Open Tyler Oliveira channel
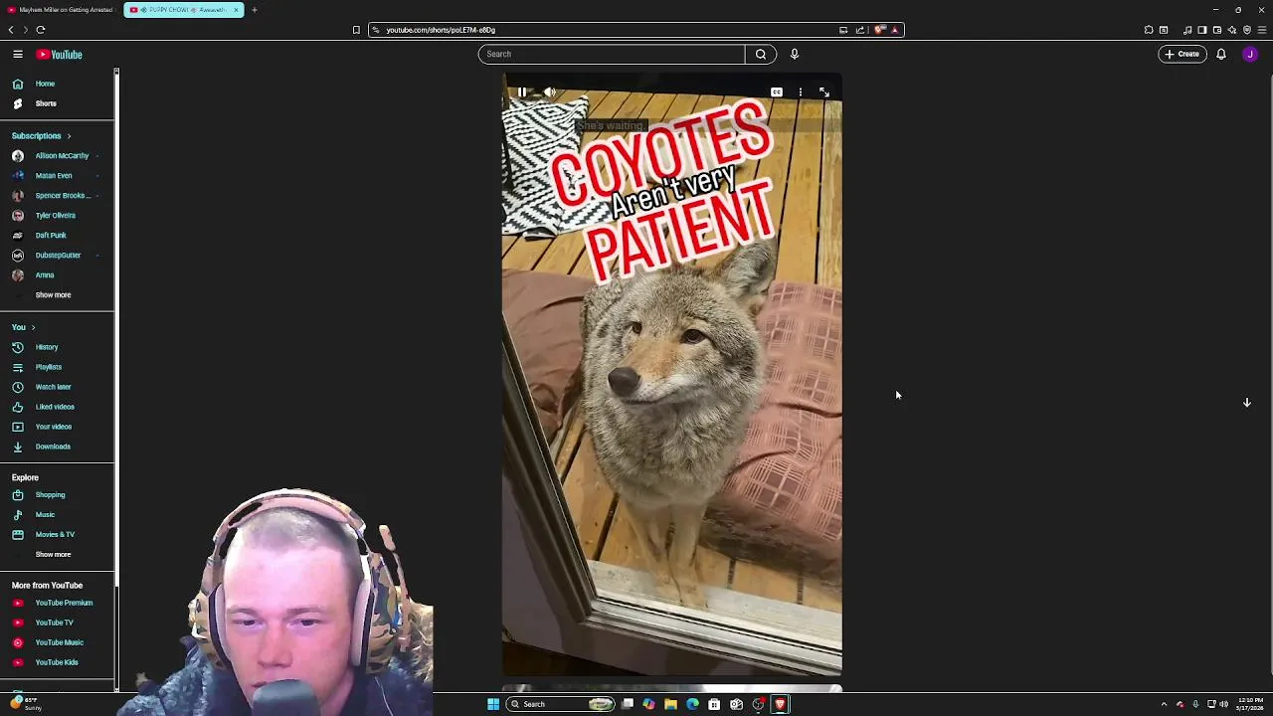The width and height of the screenshot is (1273, 716). [57, 216]
